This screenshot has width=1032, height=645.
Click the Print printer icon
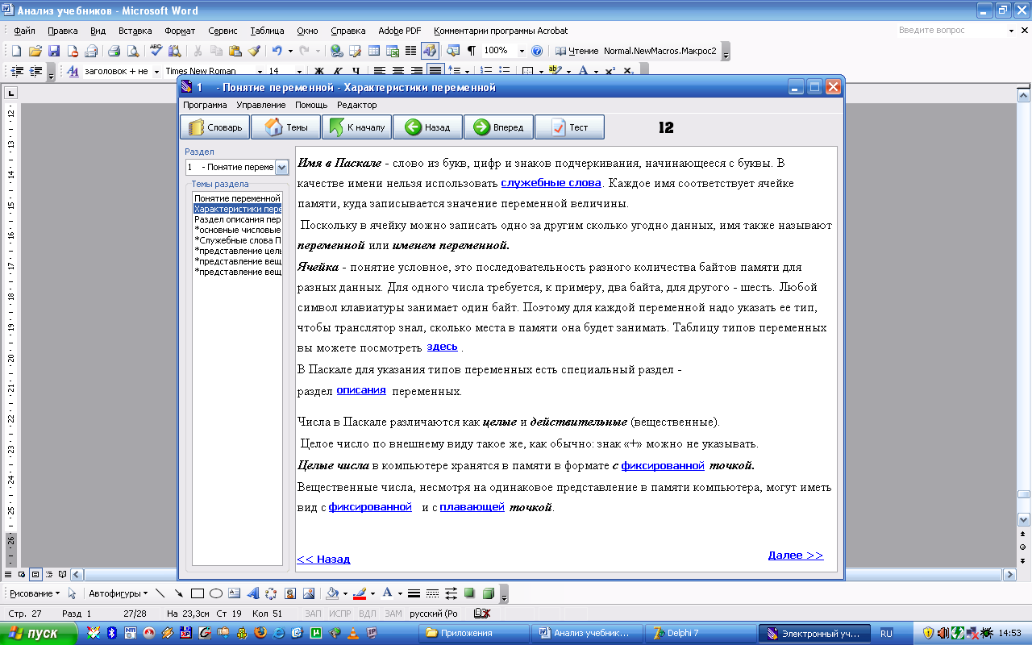click(x=114, y=51)
